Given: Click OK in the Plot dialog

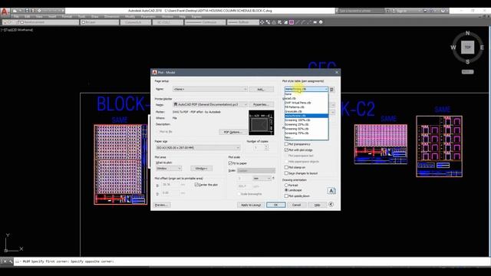Looking at the screenshot, I should click(x=276, y=205).
